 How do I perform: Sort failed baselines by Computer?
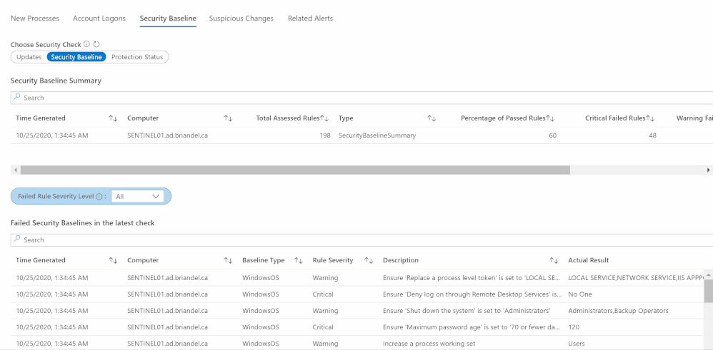(229, 261)
